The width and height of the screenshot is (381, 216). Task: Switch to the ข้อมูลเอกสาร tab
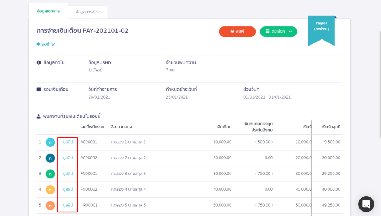click(48, 11)
